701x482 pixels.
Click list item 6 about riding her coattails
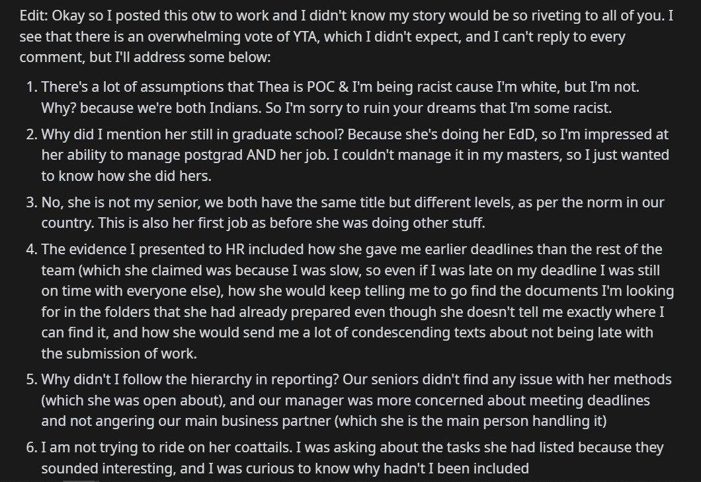pyautogui.click(x=345, y=458)
